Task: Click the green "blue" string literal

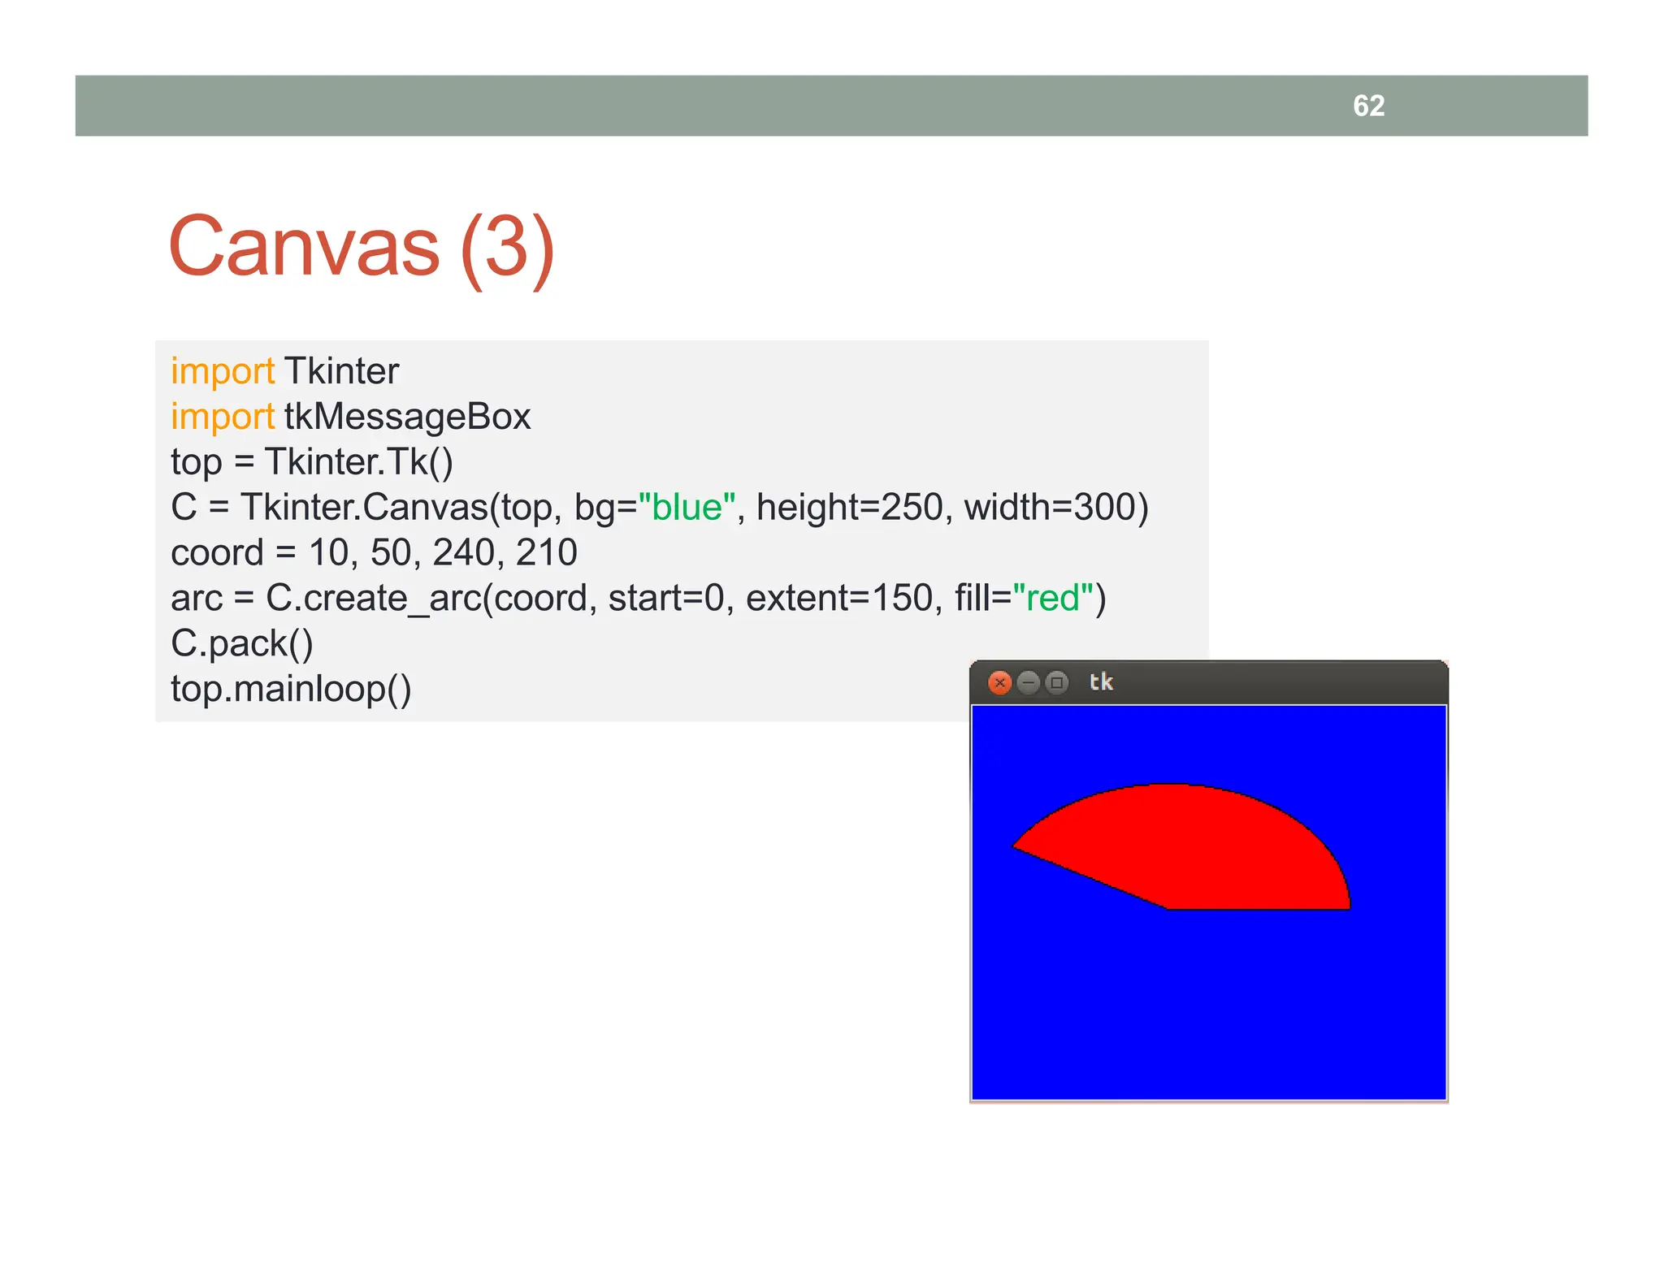Action: click(687, 508)
